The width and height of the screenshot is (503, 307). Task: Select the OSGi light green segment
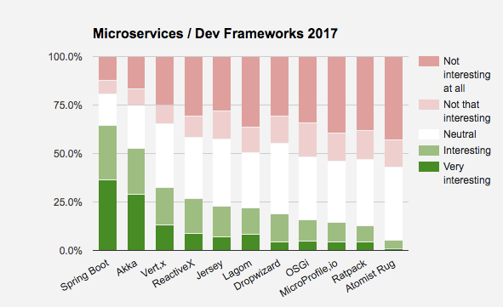(x=307, y=230)
